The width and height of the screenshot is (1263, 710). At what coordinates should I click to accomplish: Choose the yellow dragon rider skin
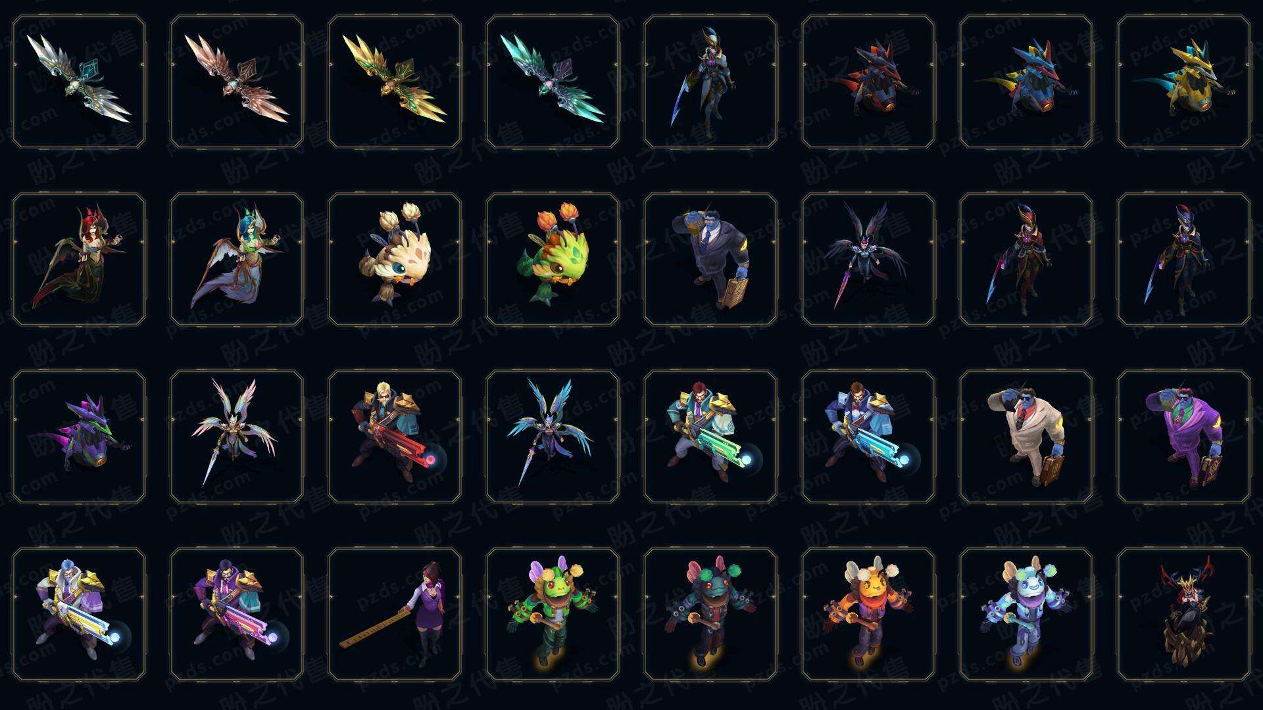(1184, 82)
